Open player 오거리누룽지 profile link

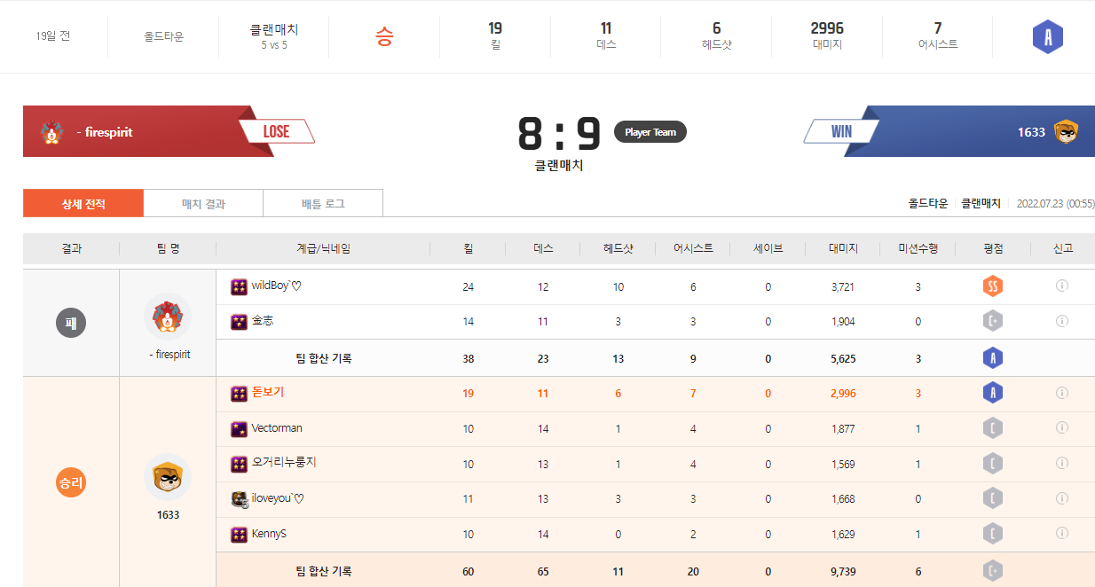(284, 463)
